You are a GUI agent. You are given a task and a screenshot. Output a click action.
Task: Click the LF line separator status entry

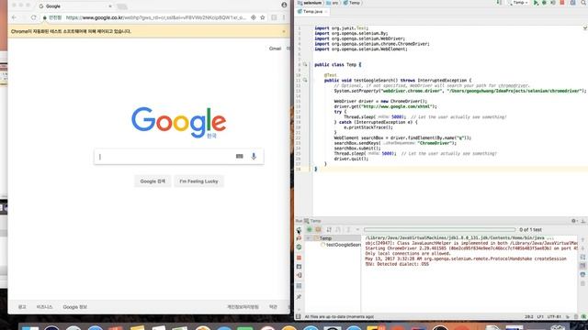pyautogui.click(x=540, y=316)
